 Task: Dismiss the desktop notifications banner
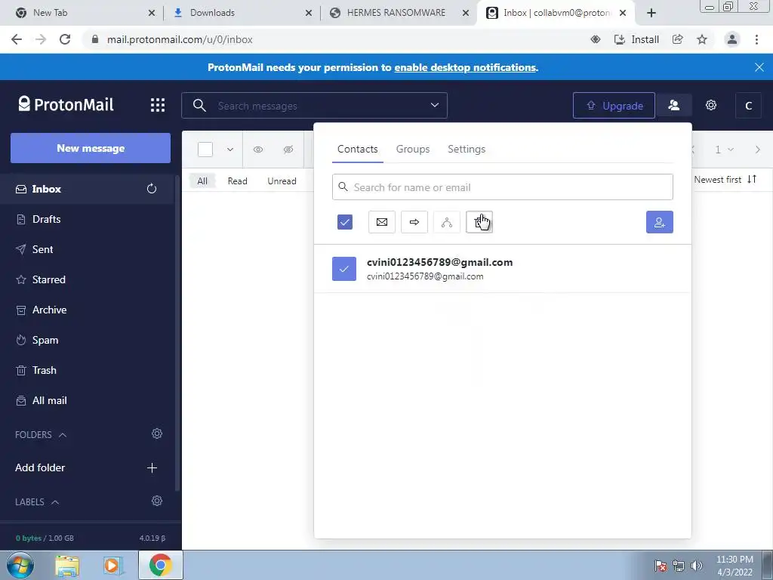click(759, 67)
